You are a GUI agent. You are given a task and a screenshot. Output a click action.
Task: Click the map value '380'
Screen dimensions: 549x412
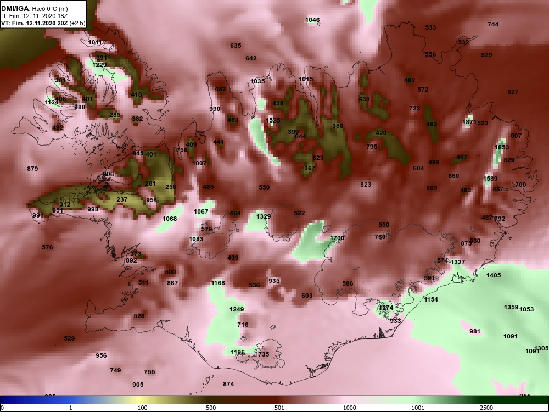pos(338,126)
